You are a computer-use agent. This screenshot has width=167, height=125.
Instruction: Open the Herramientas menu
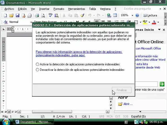(76, 9)
